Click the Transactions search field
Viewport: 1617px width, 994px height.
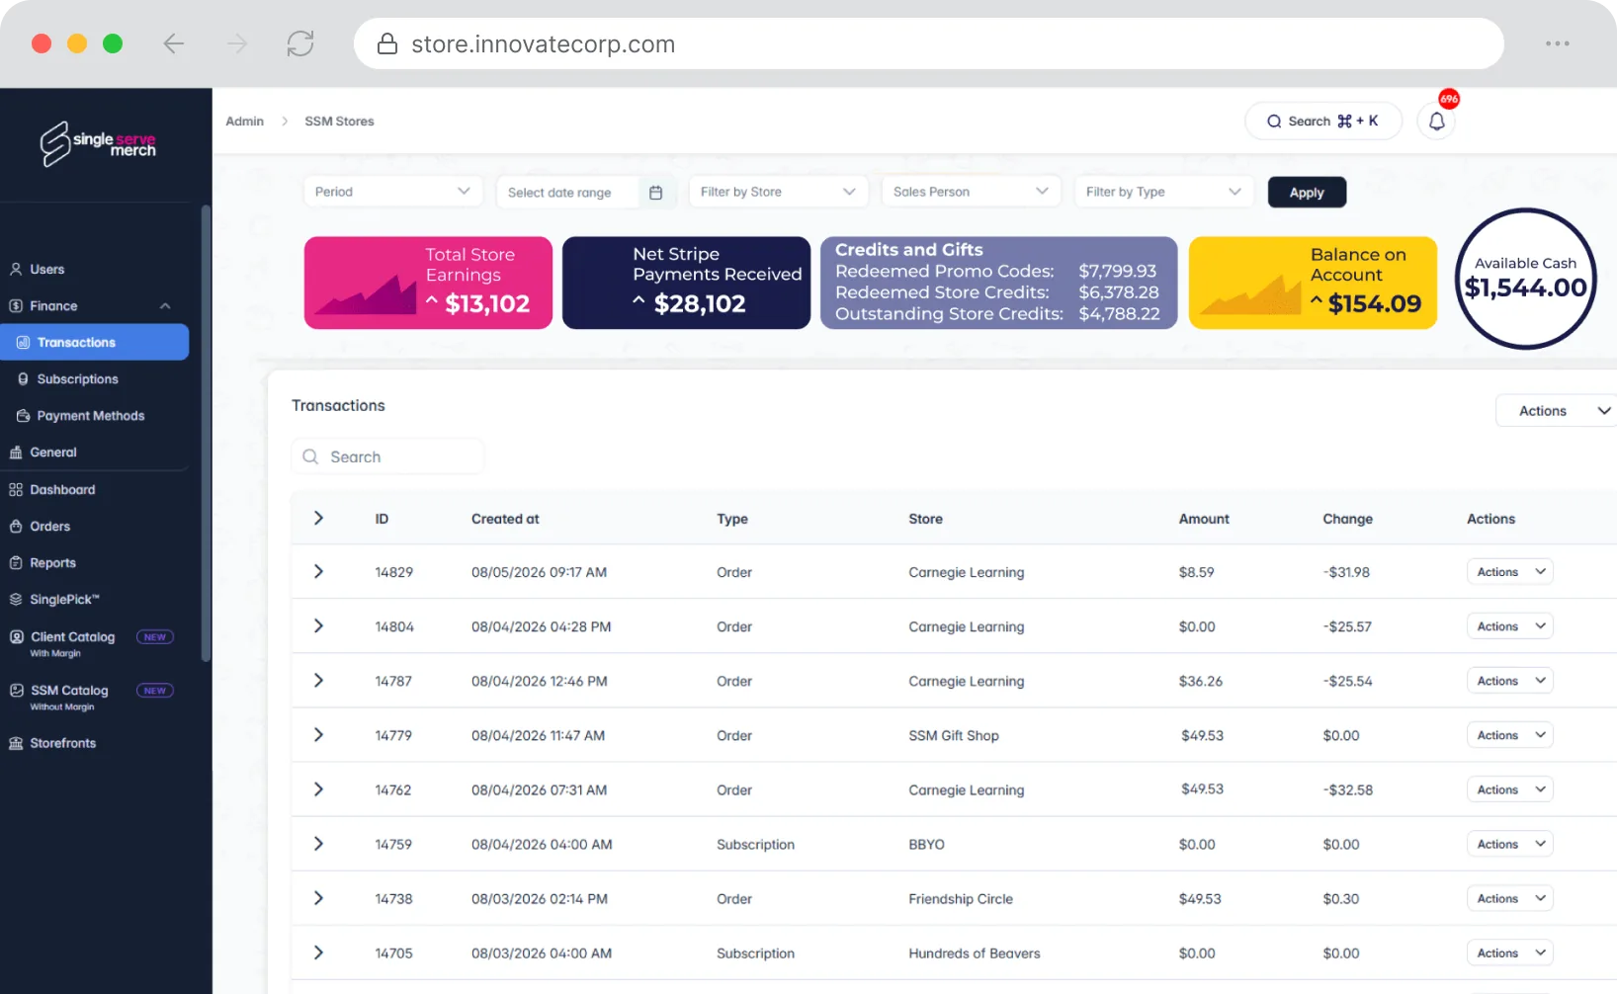387,456
